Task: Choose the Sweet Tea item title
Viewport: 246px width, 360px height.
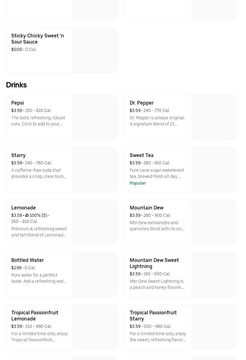Action: 142,155
